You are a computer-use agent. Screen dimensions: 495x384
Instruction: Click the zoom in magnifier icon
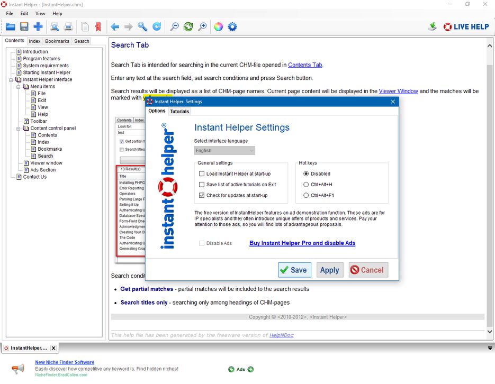(202, 26)
